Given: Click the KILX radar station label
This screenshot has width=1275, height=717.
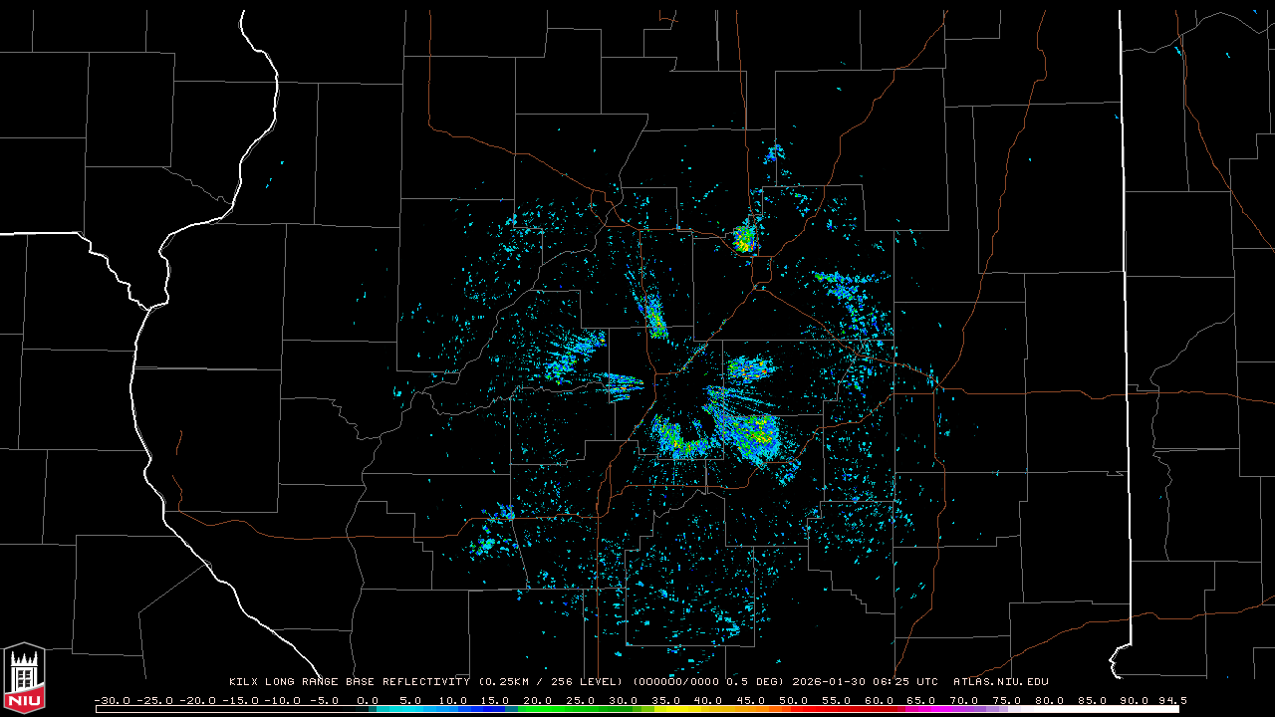Looking at the screenshot, I should pos(244,682).
